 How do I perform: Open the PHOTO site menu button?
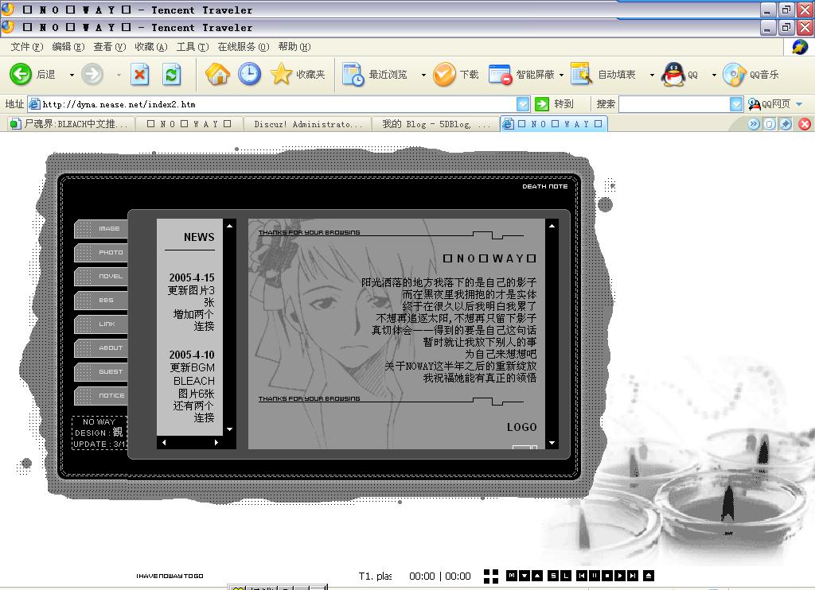click(x=101, y=252)
